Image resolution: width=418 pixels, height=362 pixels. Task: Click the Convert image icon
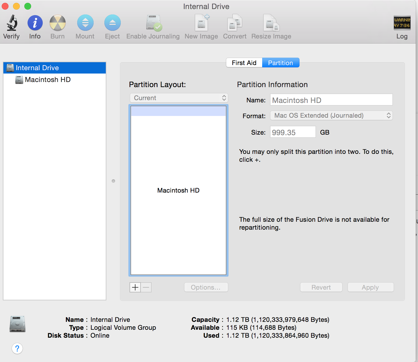(234, 23)
